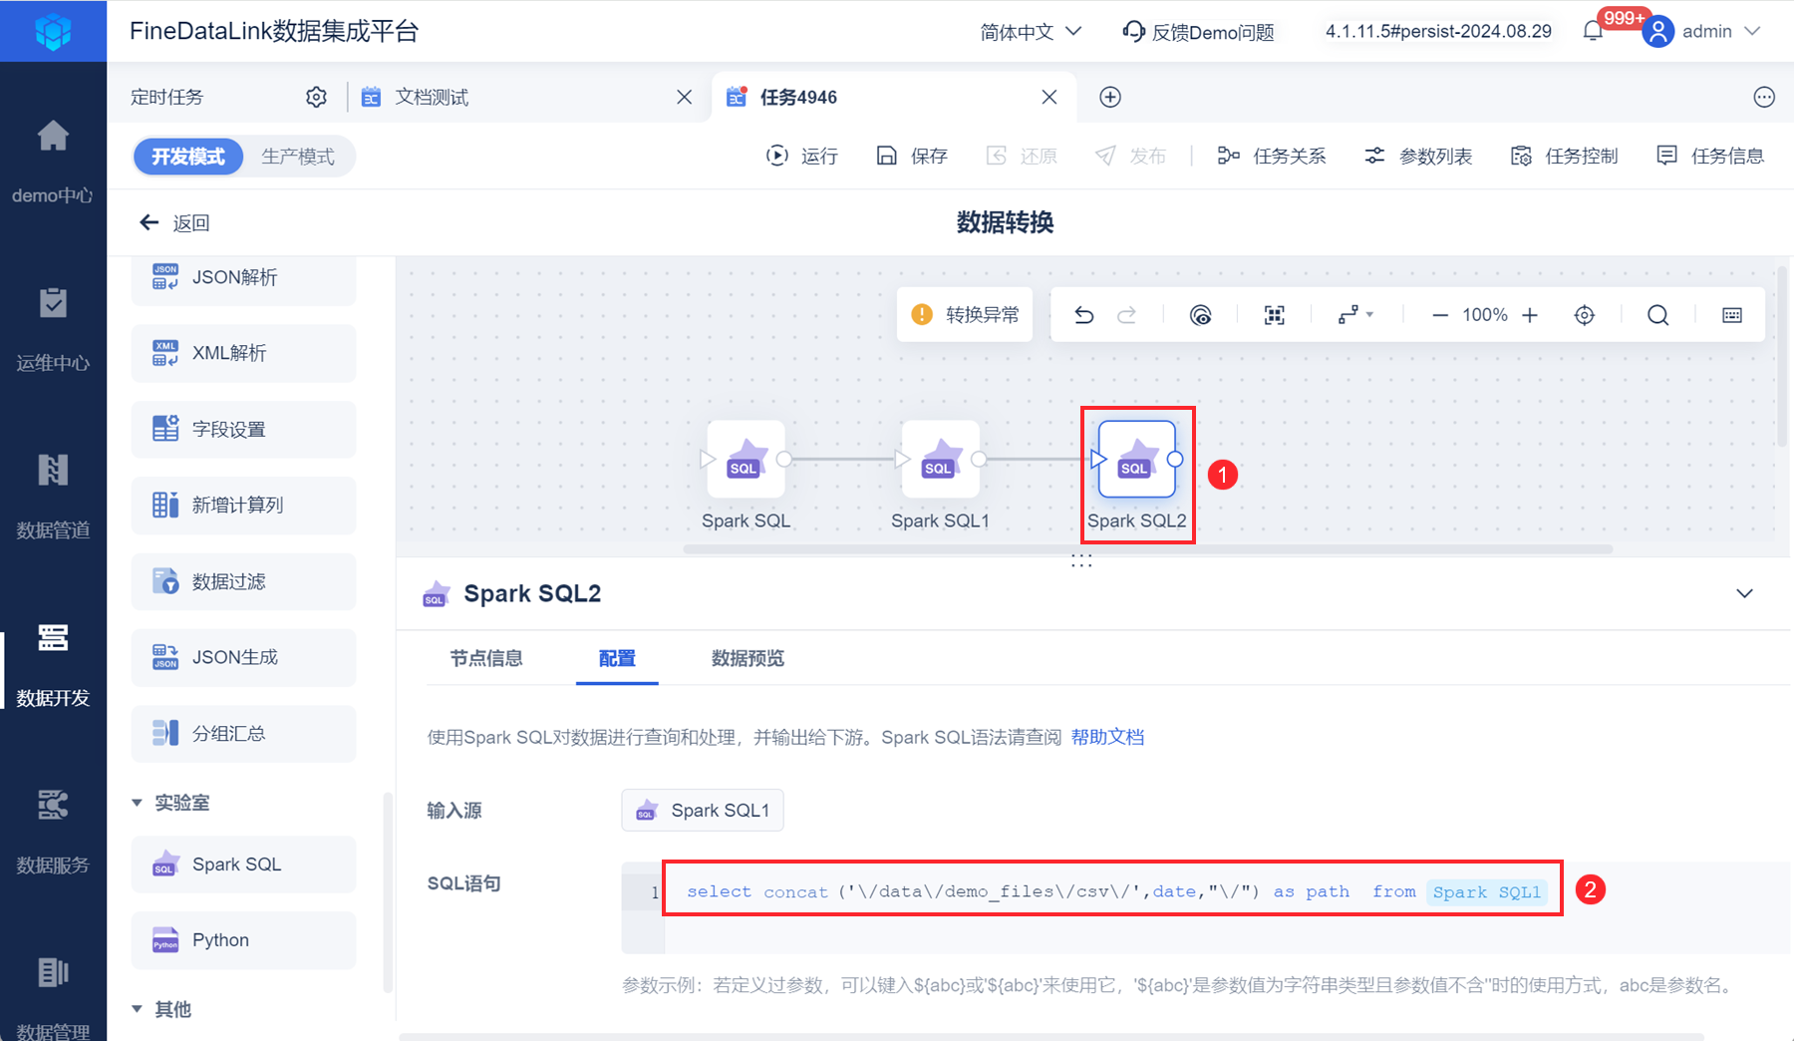Select the 分组汇总 operator
This screenshot has width=1794, height=1041.
[243, 734]
